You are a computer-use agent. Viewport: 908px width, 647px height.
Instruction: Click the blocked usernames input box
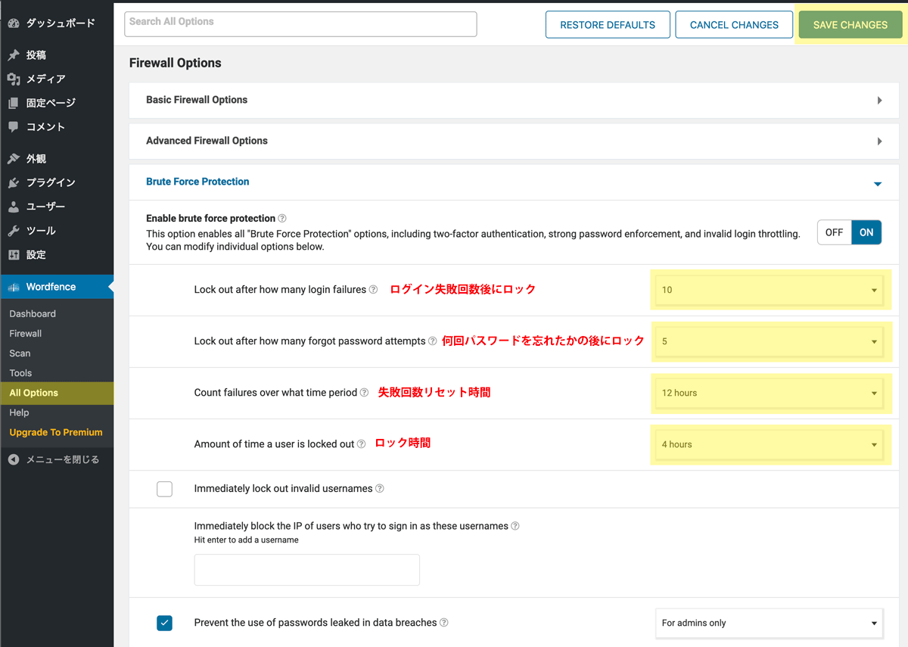coord(306,570)
